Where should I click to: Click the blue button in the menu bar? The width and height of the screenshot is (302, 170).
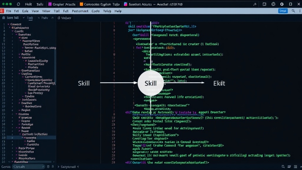(283, 11)
